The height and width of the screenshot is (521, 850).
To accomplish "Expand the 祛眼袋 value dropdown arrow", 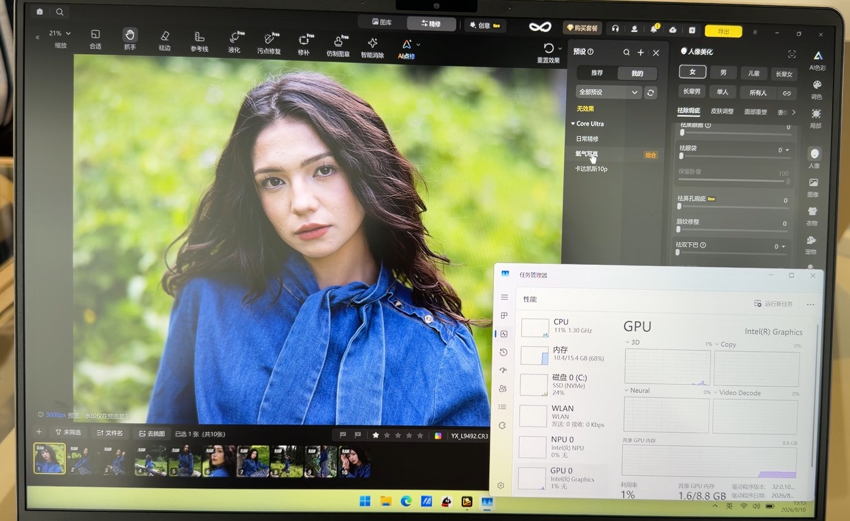I will coord(787,150).
